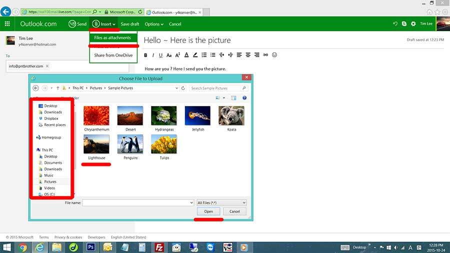Image resolution: width=450 pixels, height=253 pixels.
Task: Insert a numbered list
Action: [x=204, y=55]
